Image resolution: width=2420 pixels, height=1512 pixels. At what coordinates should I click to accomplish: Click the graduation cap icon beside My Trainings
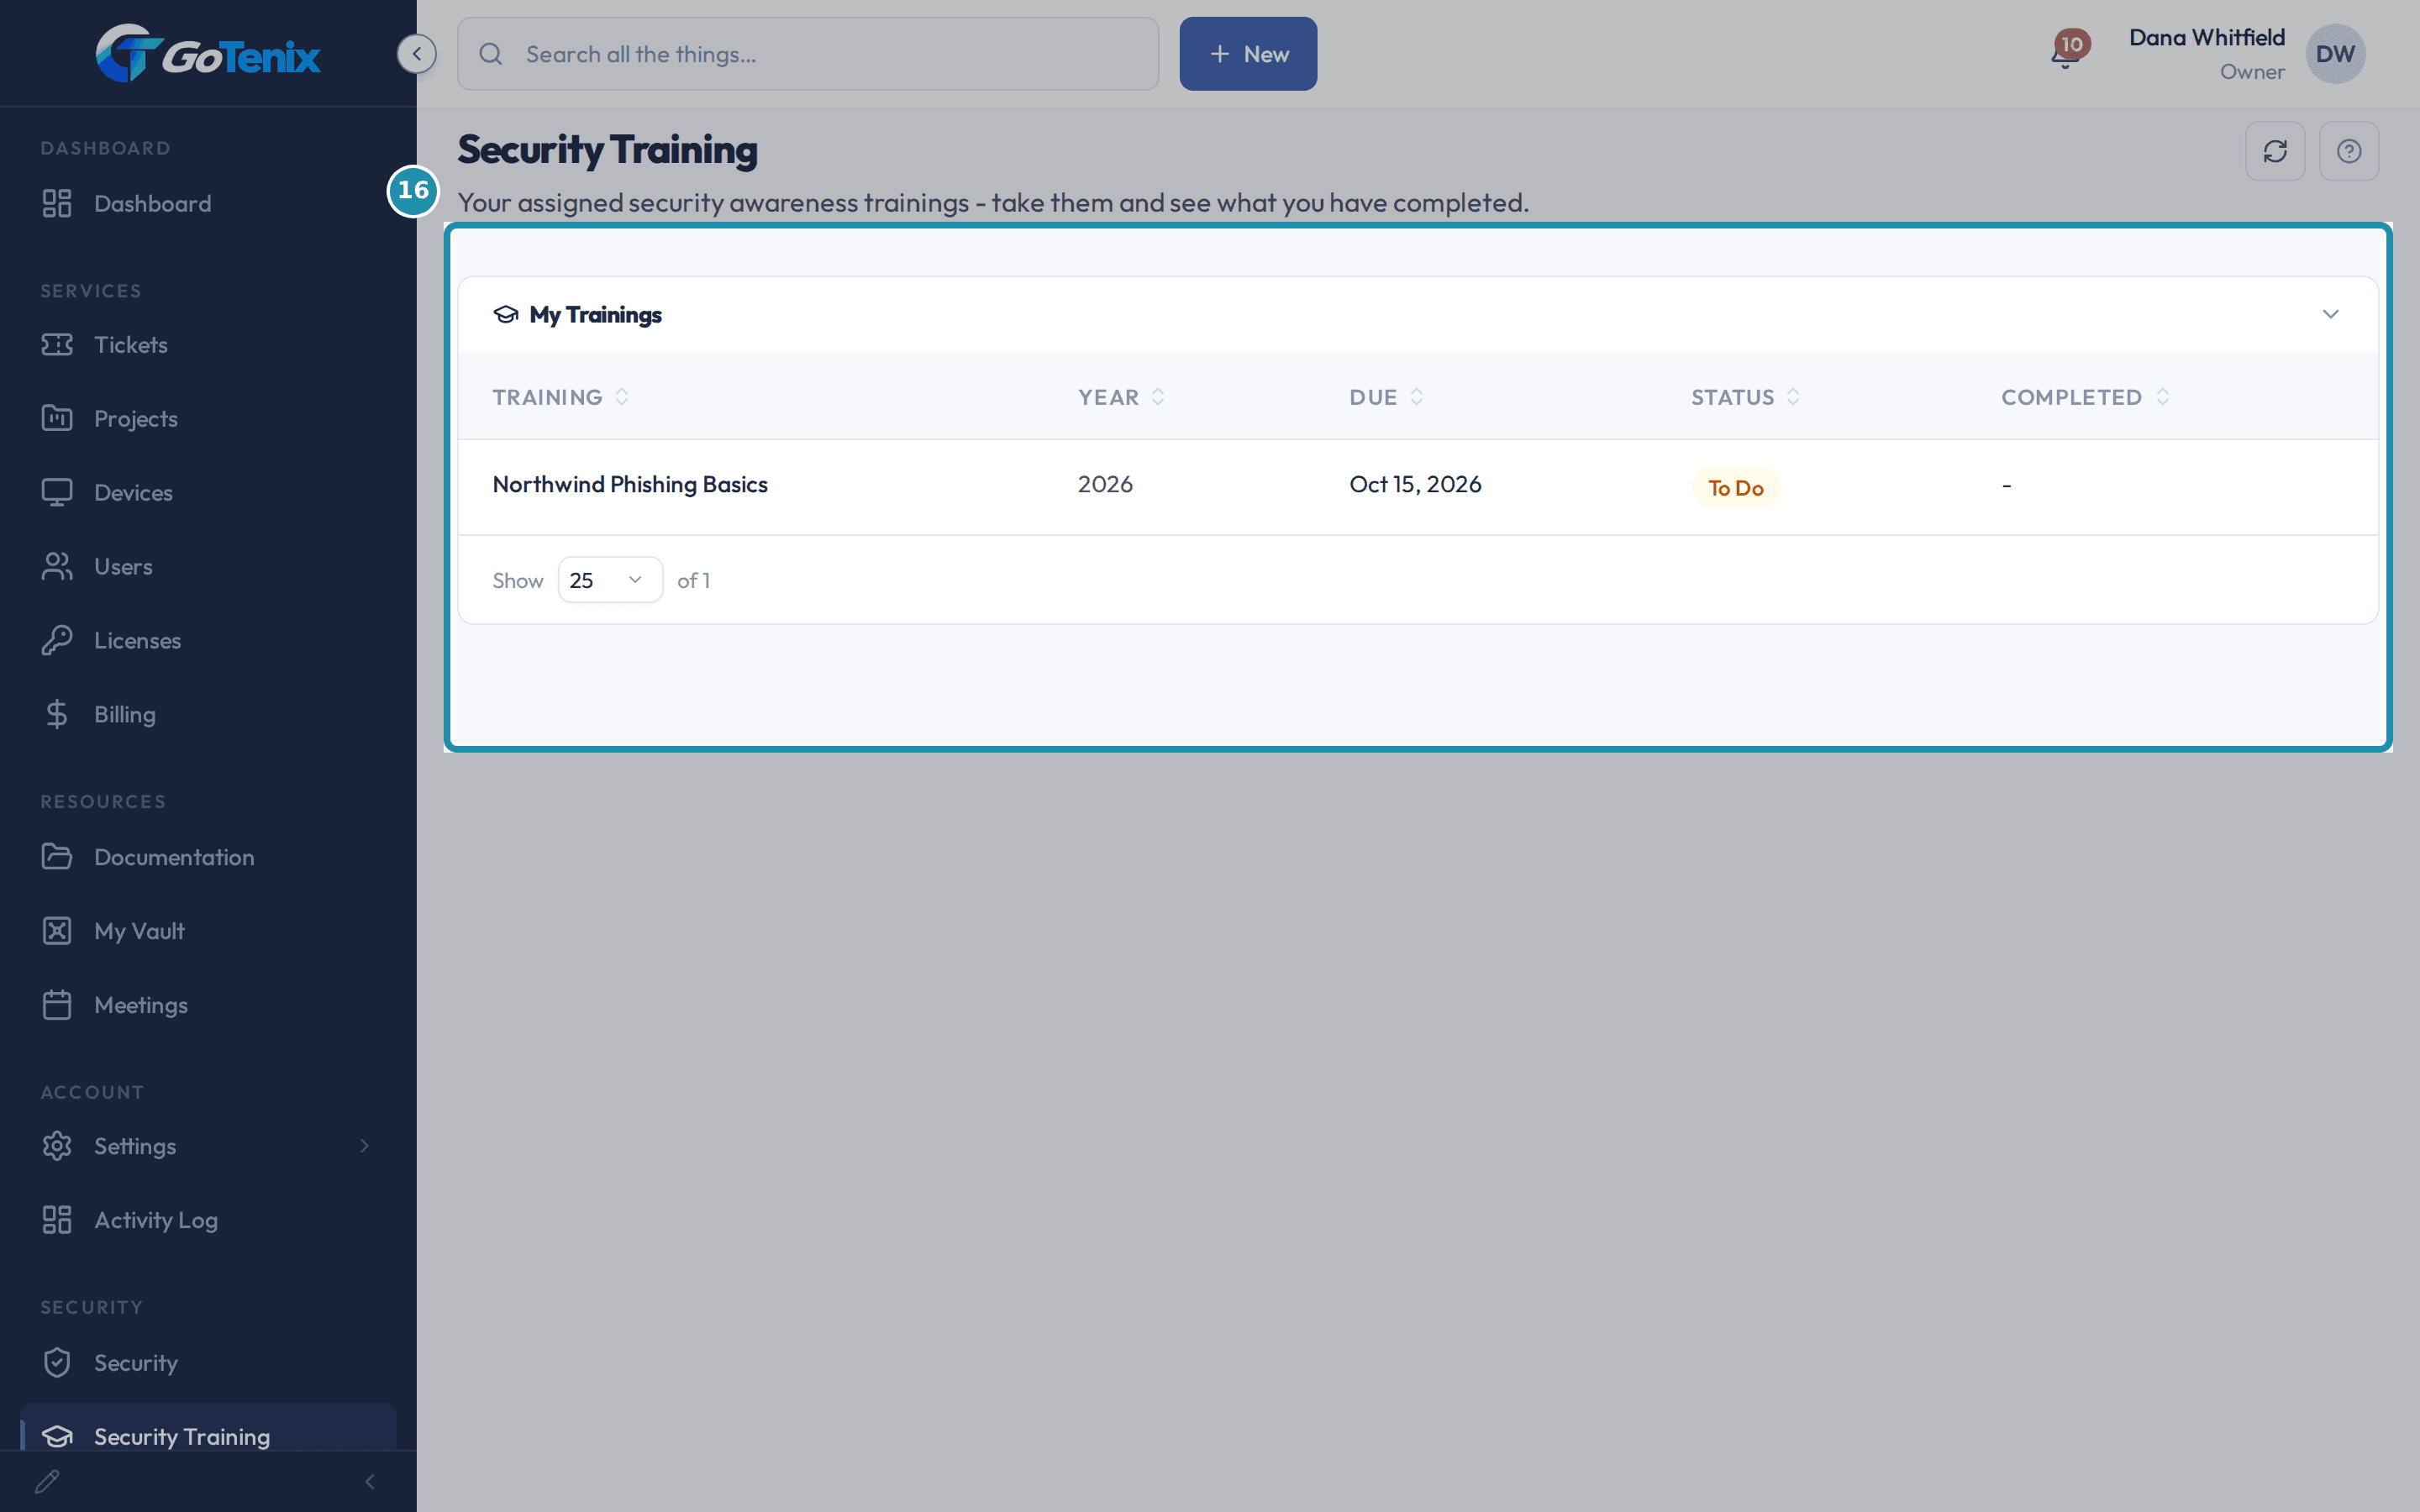[x=506, y=315]
